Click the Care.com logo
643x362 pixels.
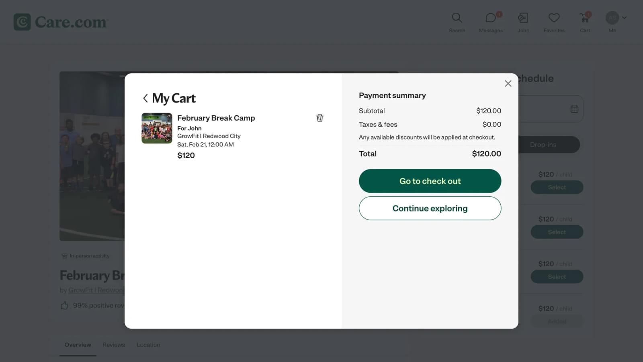61,22
